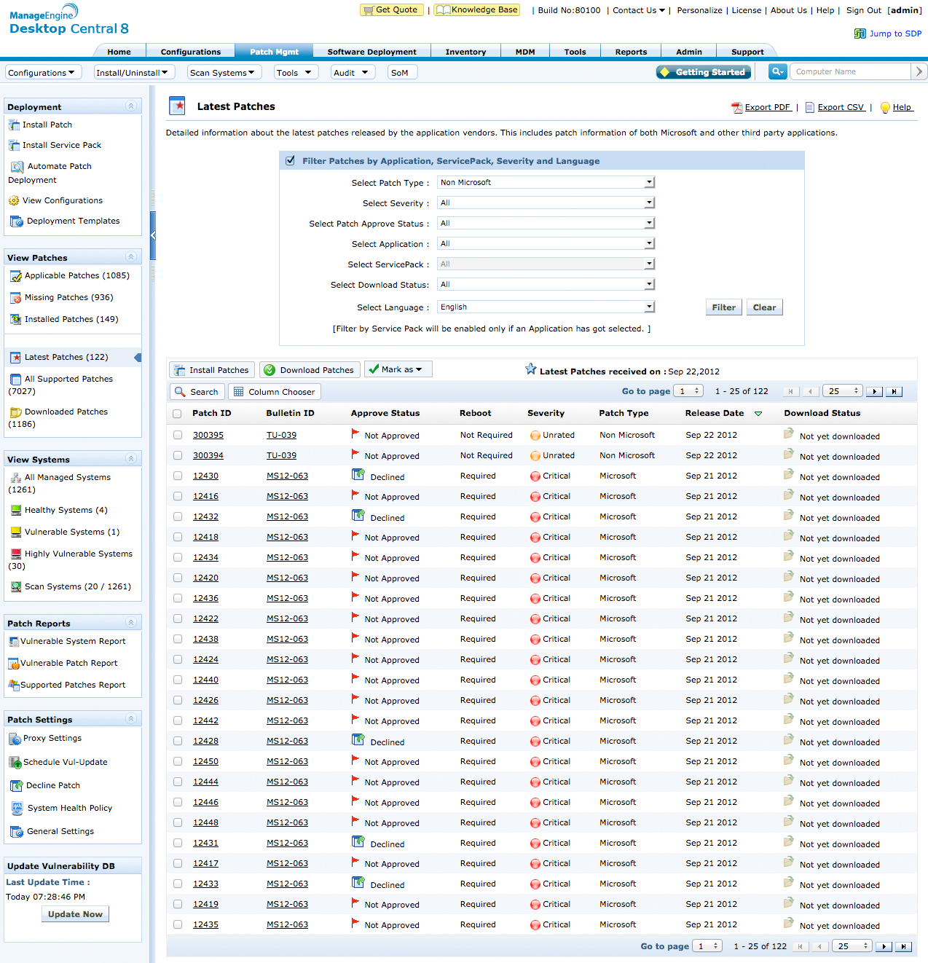928x963 pixels.
Task: Open the Admin tab
Action: [x=689, y=52]
